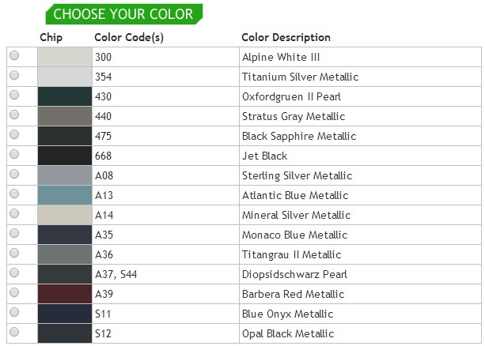Viewport: 485px width, 346px height.
Task: Click the Monaco Blue Metallic color chip
Action: 65,235
